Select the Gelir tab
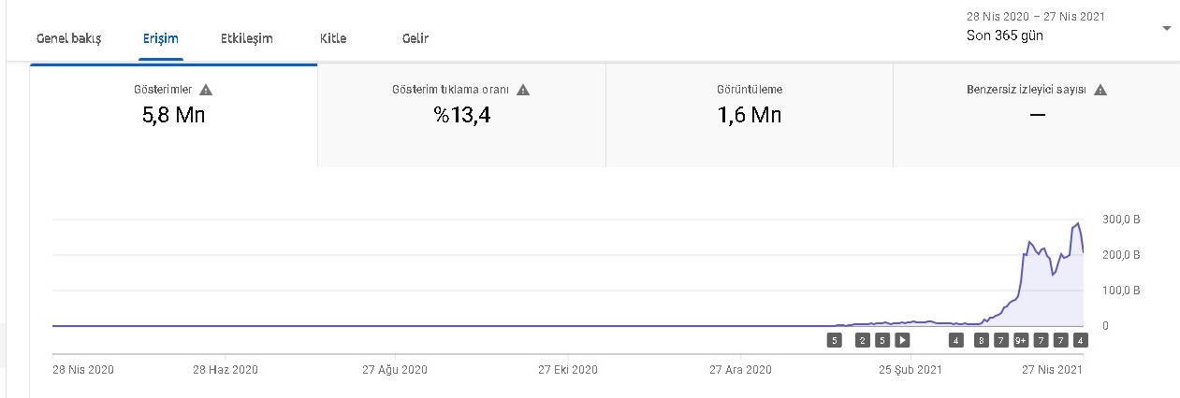 415,38
